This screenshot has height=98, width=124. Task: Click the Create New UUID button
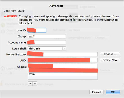(110, 60)
